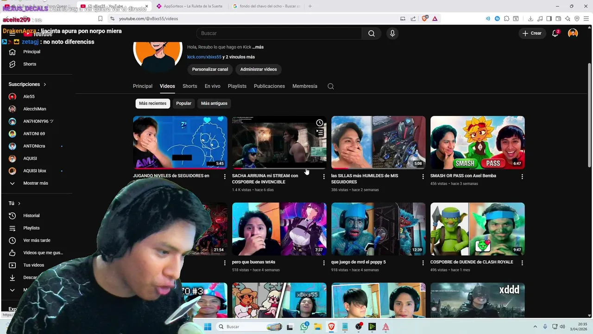
Task: Bookmark this page icon
Action: (100, 19)
